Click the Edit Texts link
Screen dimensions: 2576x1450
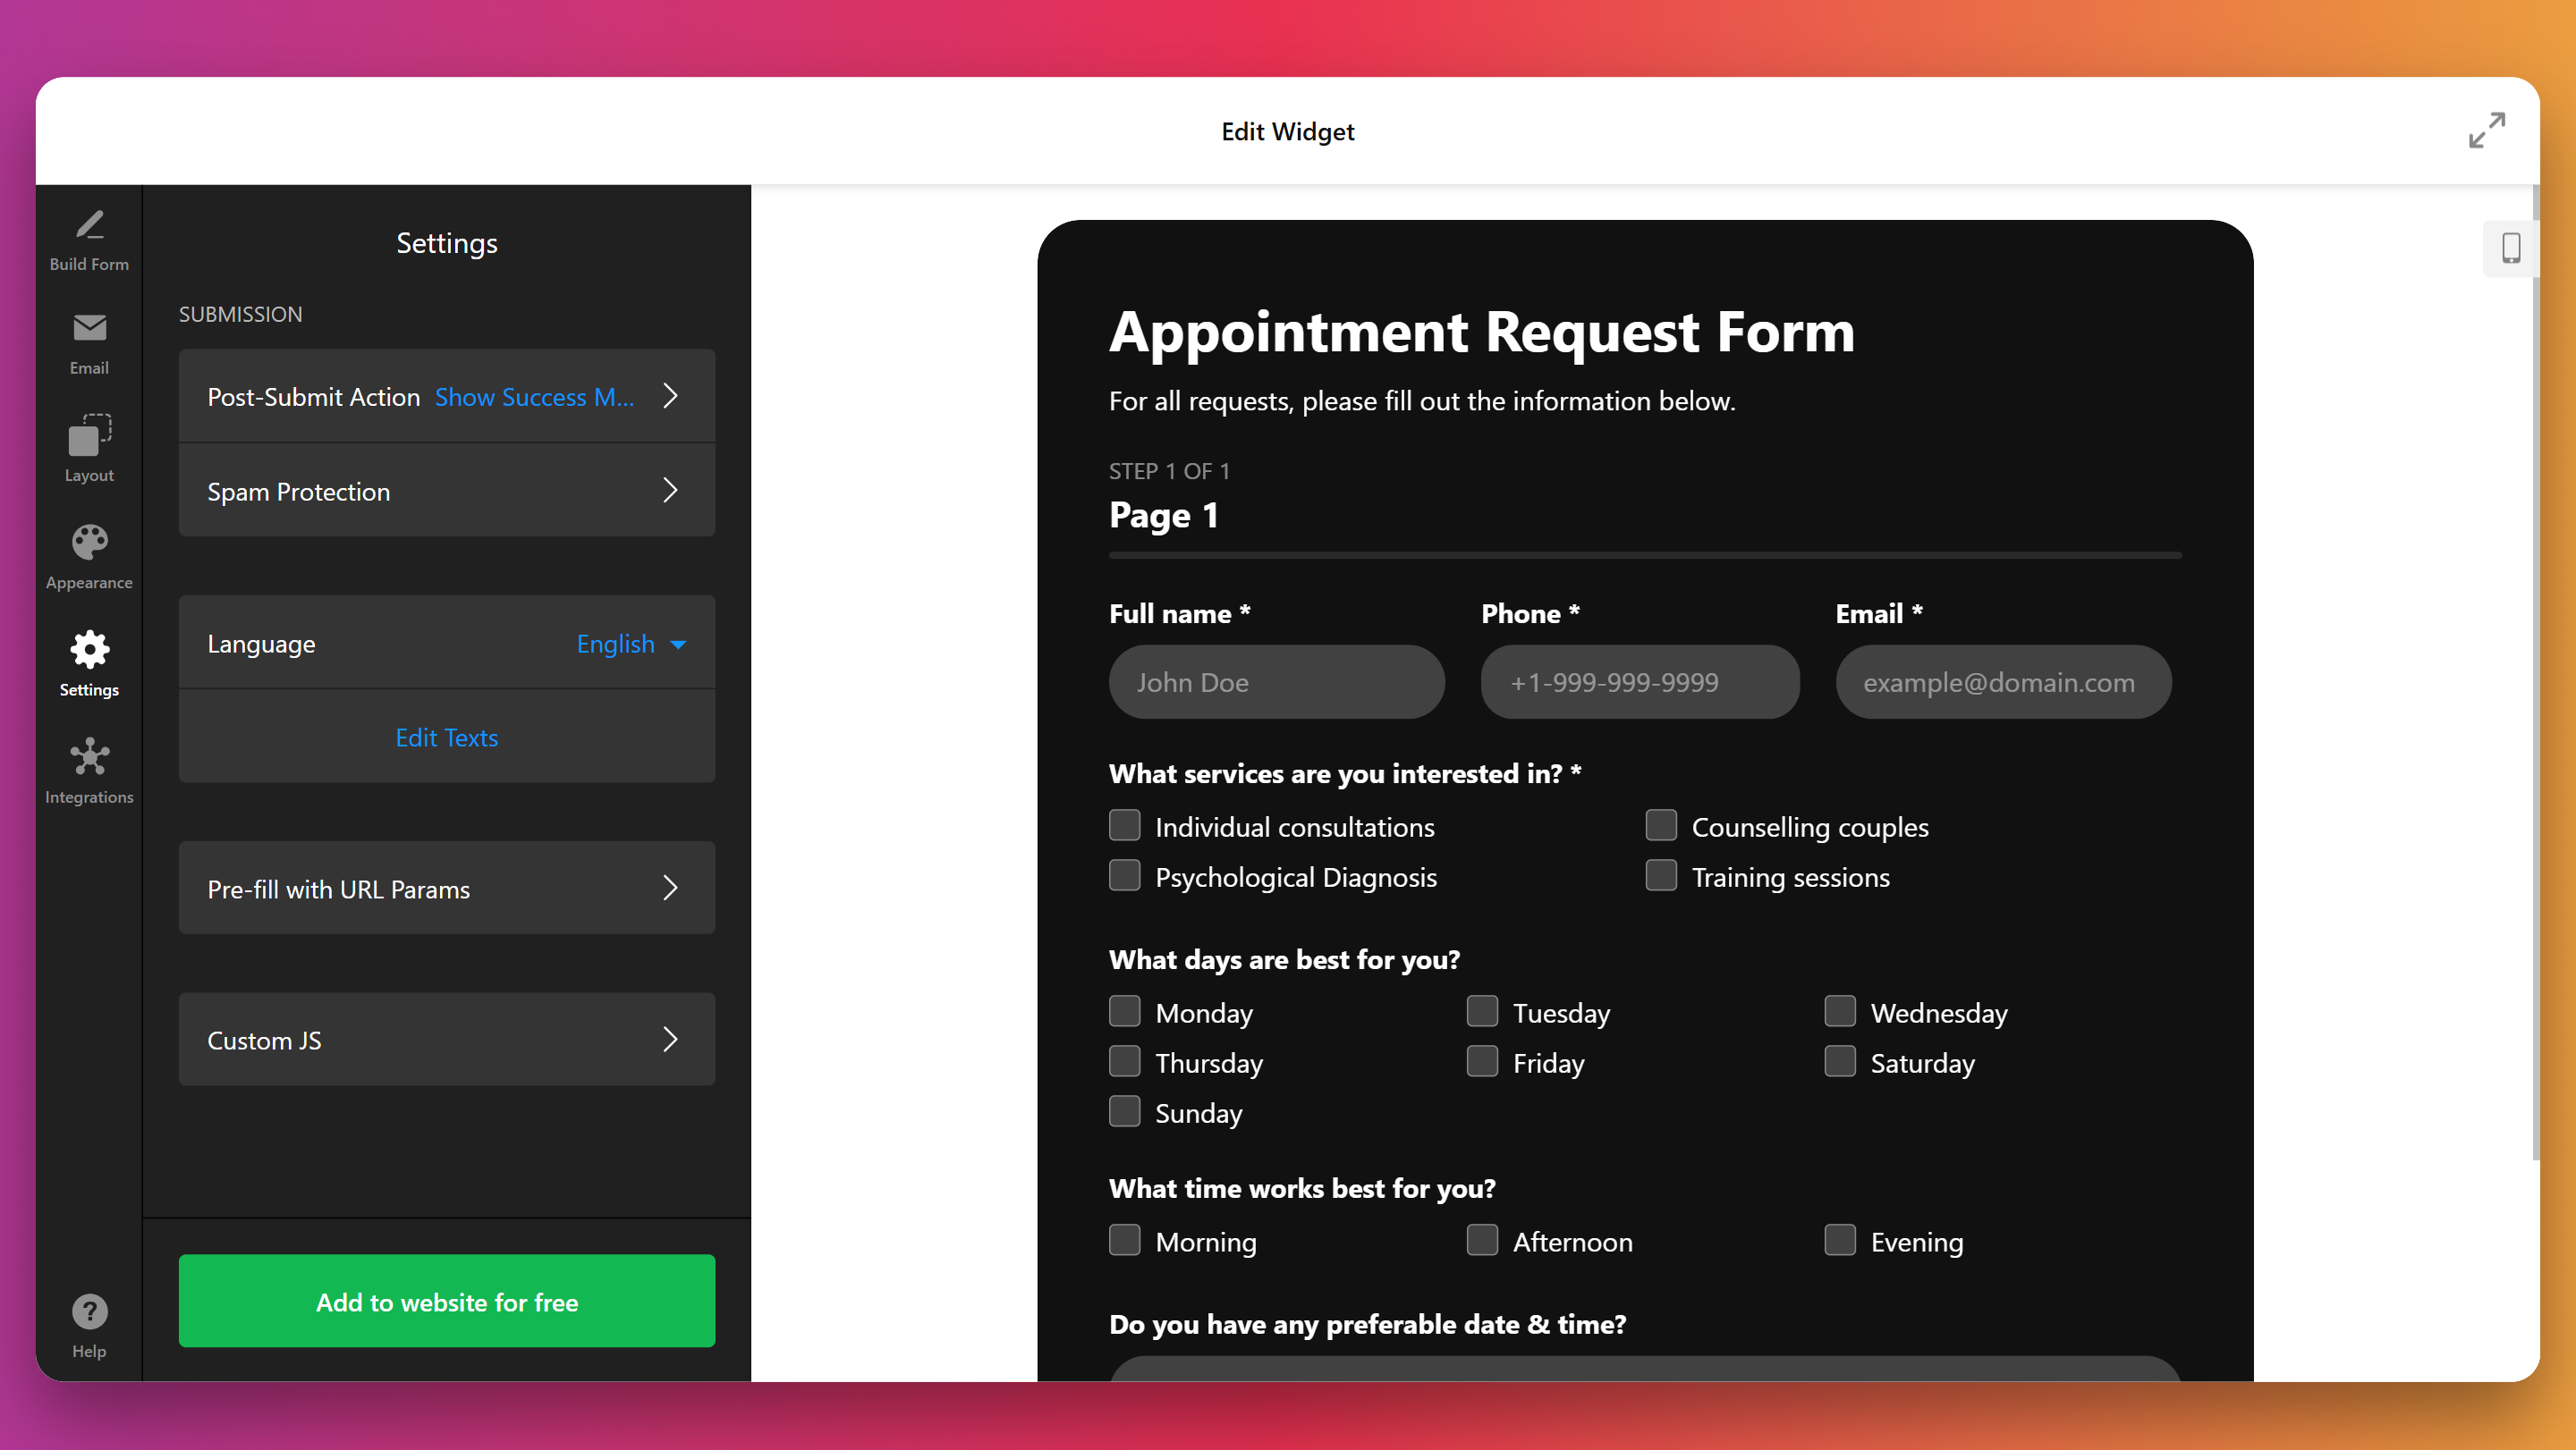pos(446,738)
